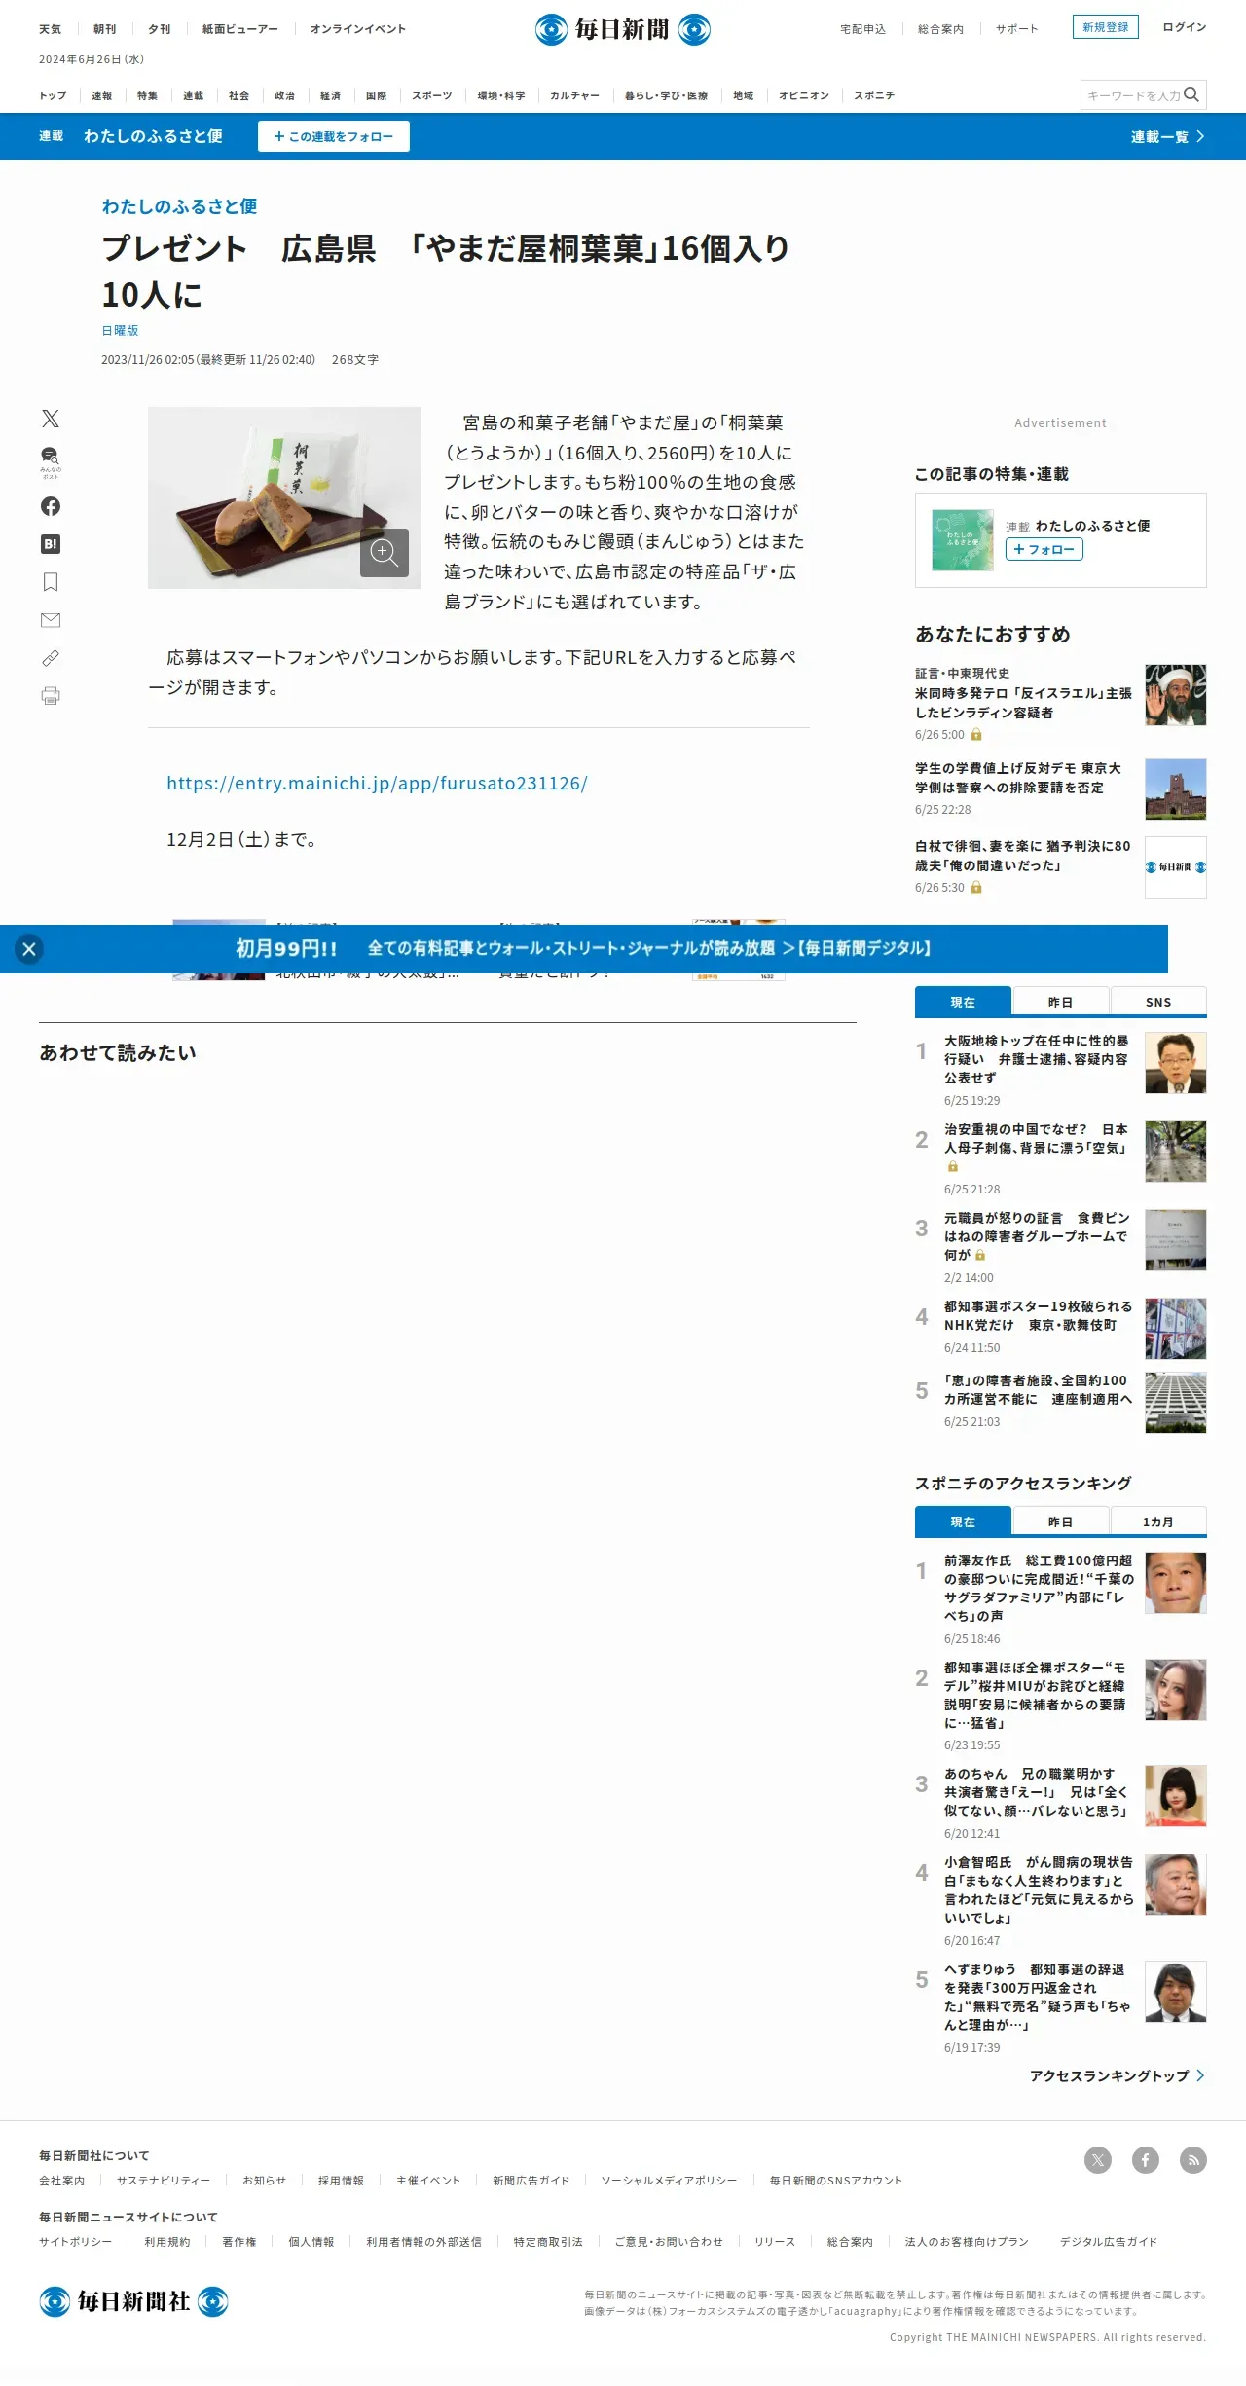
Task: Click 日曜版 tag link
Action: [x=120, y=331]
